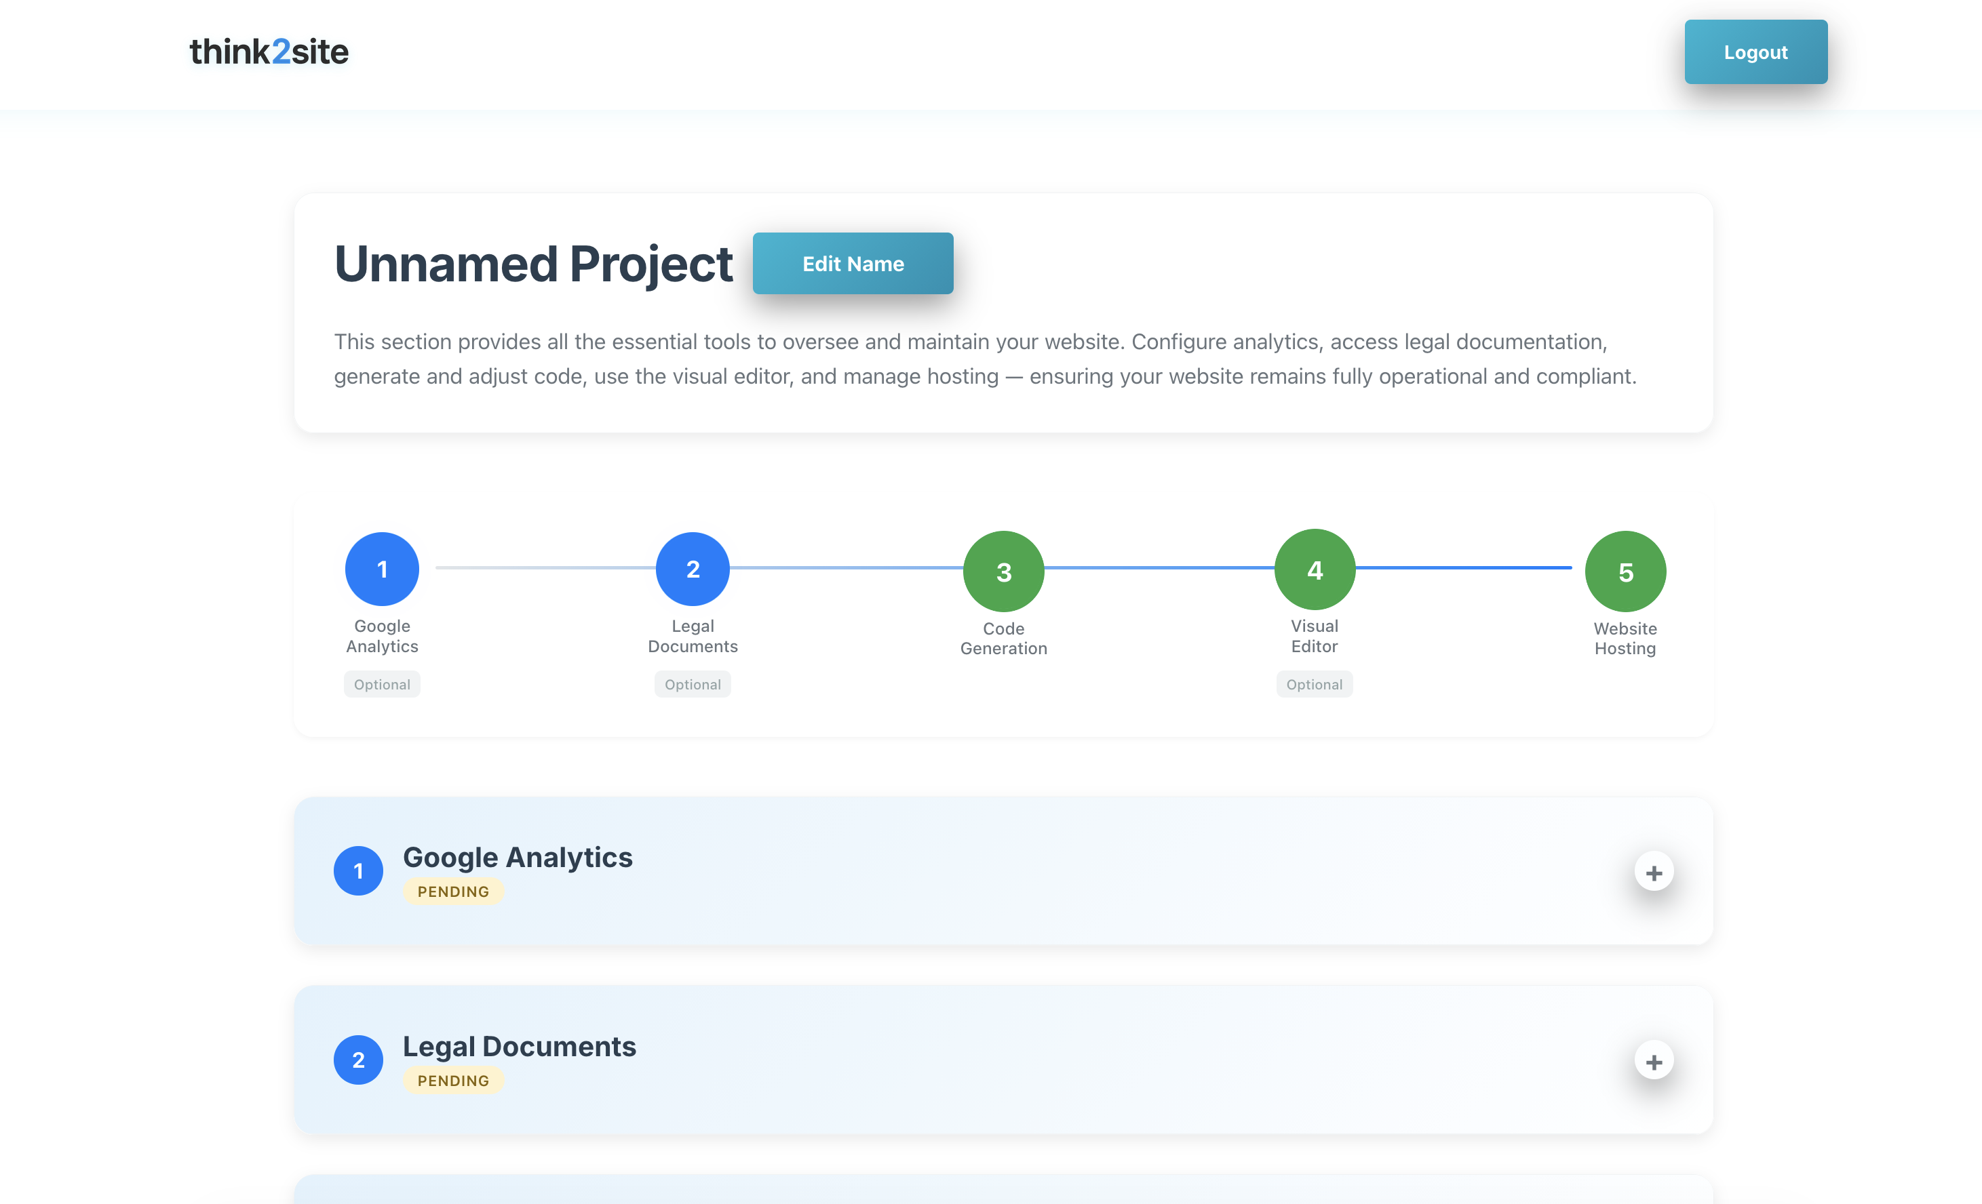Image resolution: width=1982 pixels, height=1204 pixels.
Task: Click progress line between steps 4 and 5
Action: click(1464, 567)
